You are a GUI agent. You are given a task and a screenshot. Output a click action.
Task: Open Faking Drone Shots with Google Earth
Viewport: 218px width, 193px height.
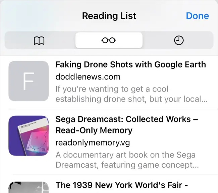131,65
